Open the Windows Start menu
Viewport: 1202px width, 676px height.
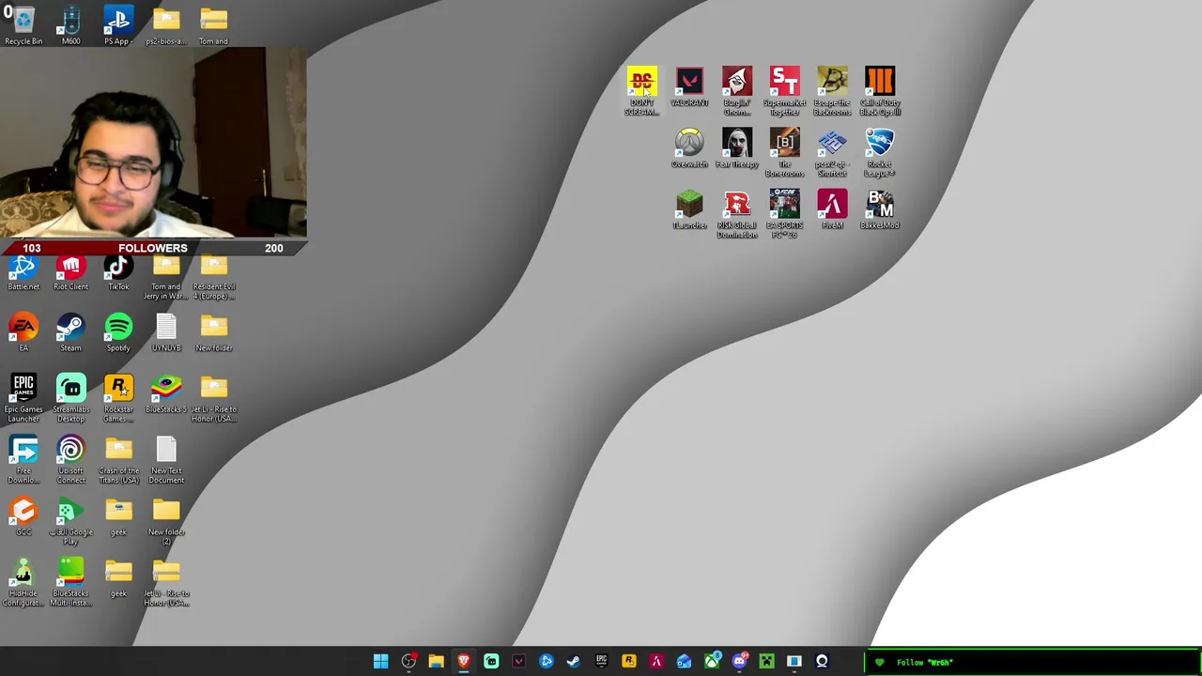380,662
